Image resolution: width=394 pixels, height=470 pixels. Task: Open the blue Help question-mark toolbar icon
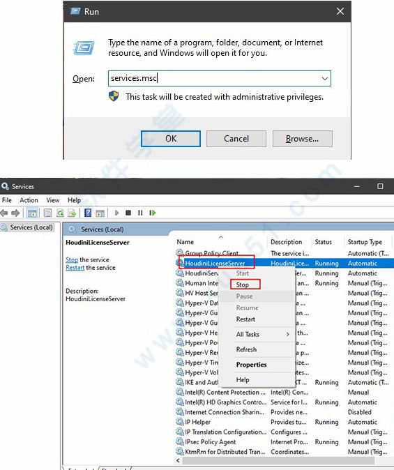coord(88,213)
